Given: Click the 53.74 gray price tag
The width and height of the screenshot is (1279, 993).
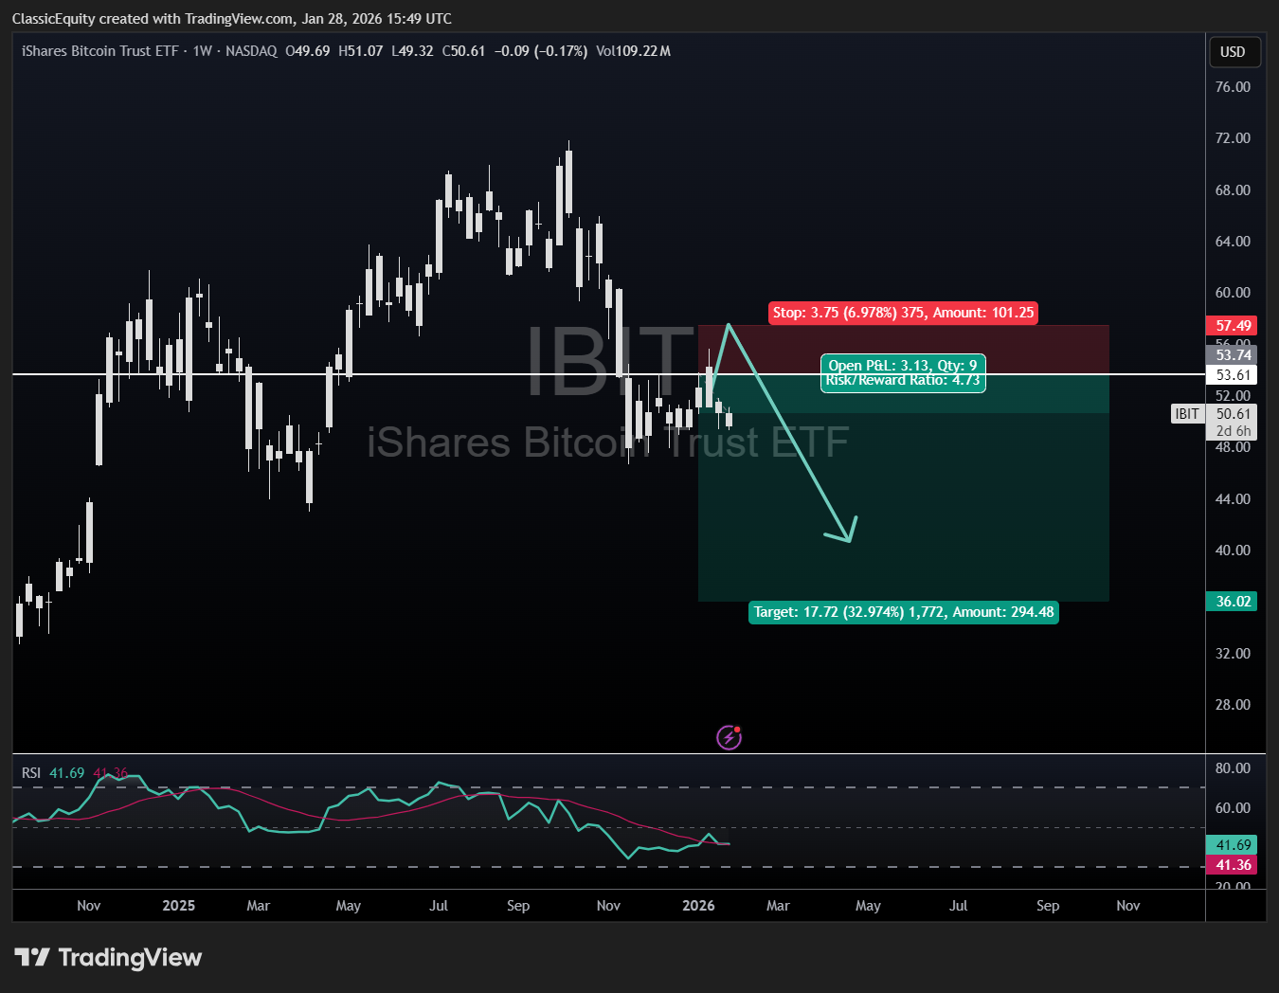Looking at the screenshot, I should (1233, 355).
